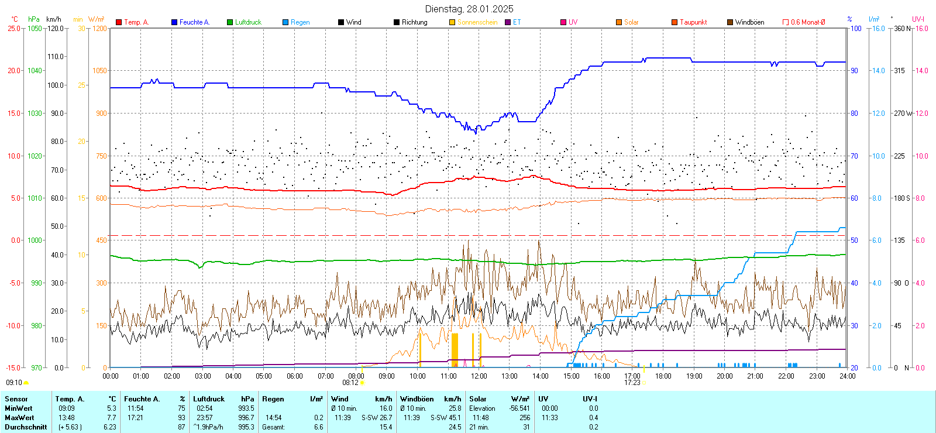Click the light blue Regen legend square
The height and width of the screenshot is (433, 936).
pyautogui.click(x=285, y=22)
